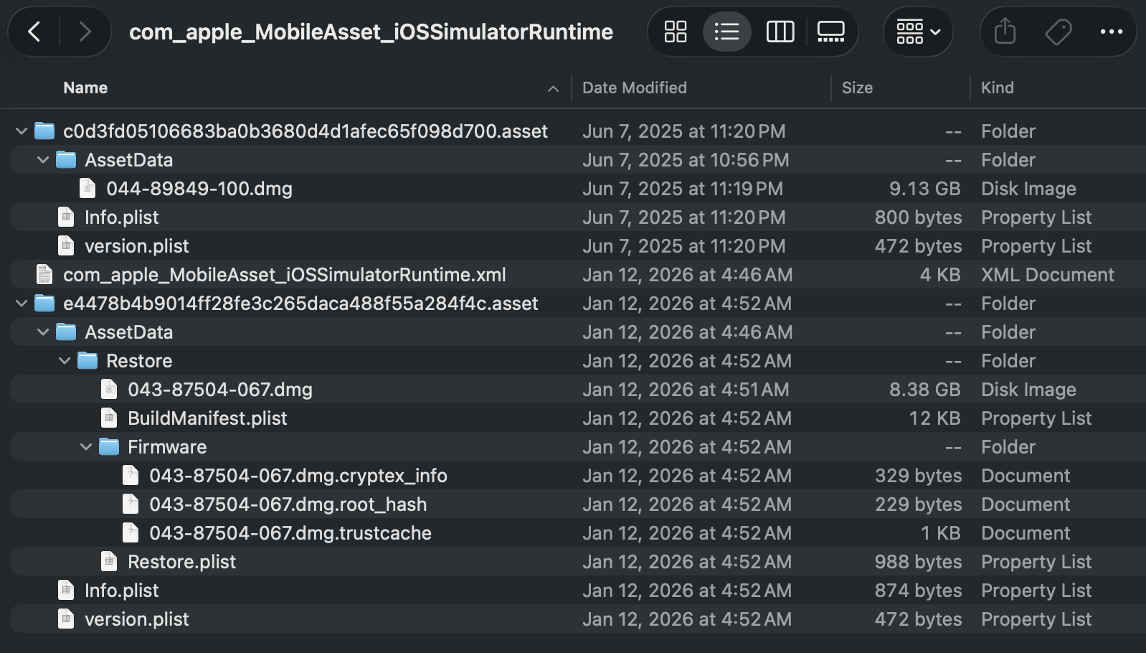This screenshot has width=1146, height=653.
Task: Open the More actions ellipsis menu
Action: click(x=1111, y=32)
